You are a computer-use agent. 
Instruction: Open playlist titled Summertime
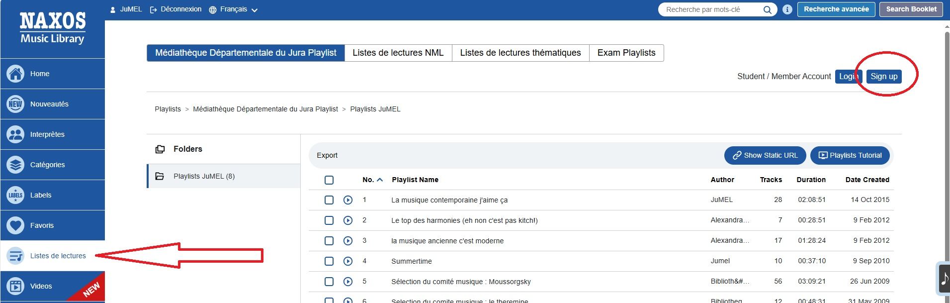point(412,261)
